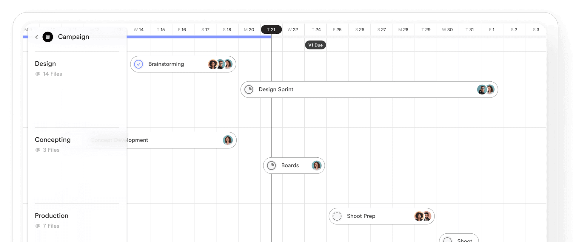Toggle the Brainstorming completed check icon

138,64
